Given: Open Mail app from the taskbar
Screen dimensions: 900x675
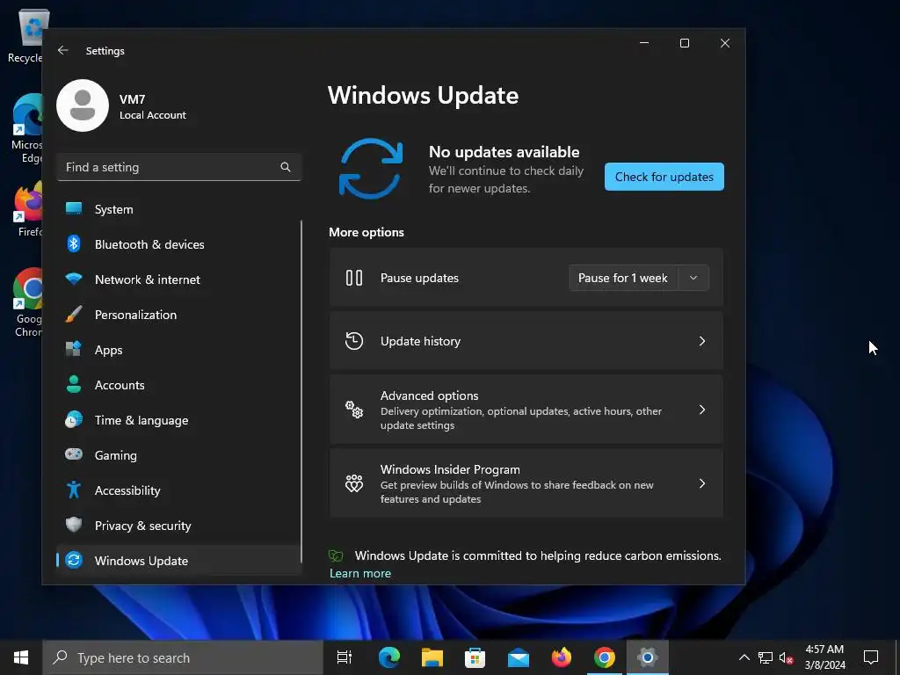Looking at the screenshot, I should (x=519, y=657).
